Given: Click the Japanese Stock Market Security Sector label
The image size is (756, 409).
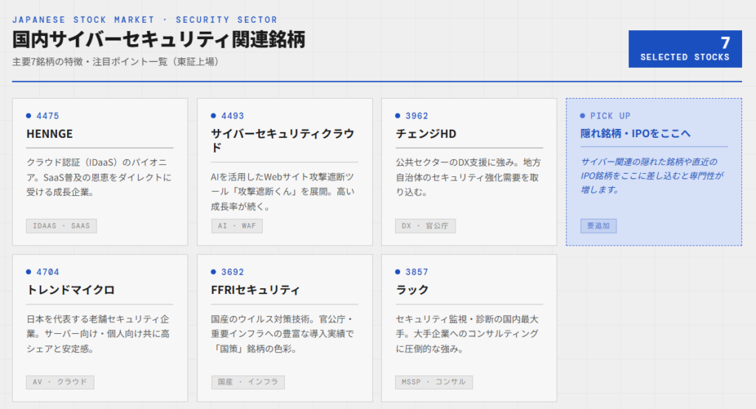Looking at the screenshot, I should (145, 20).
